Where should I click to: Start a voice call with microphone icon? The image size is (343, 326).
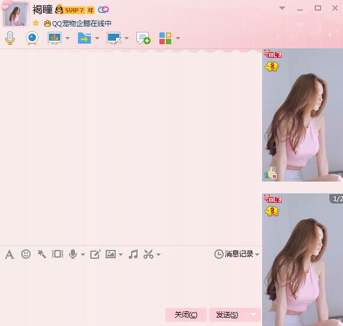click(10, 38)
